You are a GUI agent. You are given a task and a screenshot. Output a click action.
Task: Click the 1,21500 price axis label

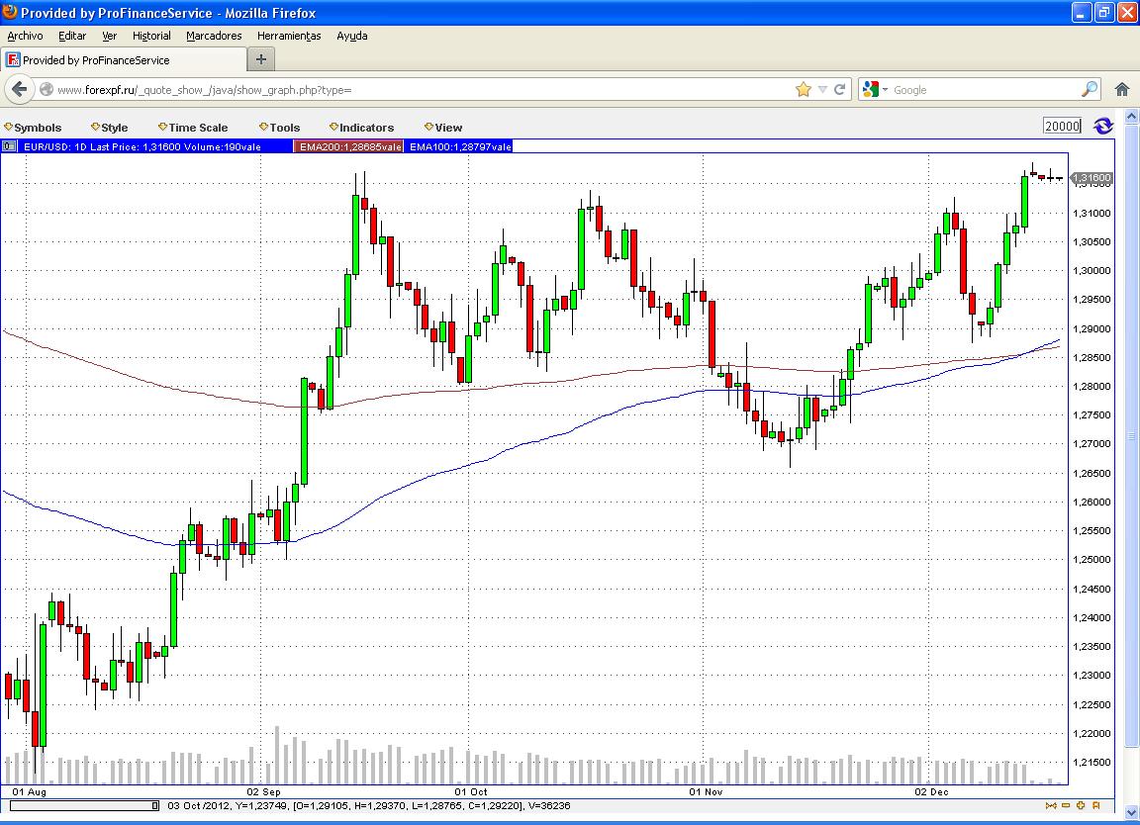1092,762
